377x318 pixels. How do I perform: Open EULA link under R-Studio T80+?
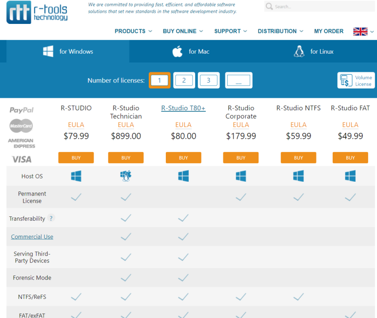183,125
